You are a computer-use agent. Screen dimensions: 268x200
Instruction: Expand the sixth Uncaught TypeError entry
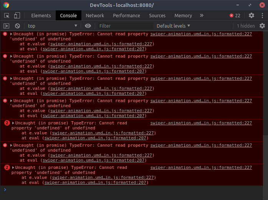point(11,145)
